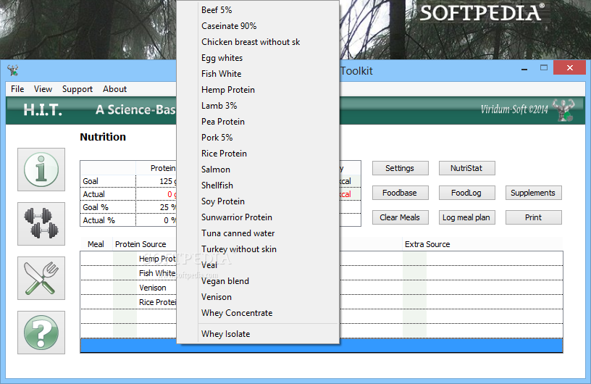Image resolution: width=591 pixels, height=384 pixels.
Task: Choose Venison in the popup menu
Action: click(258, 297)
